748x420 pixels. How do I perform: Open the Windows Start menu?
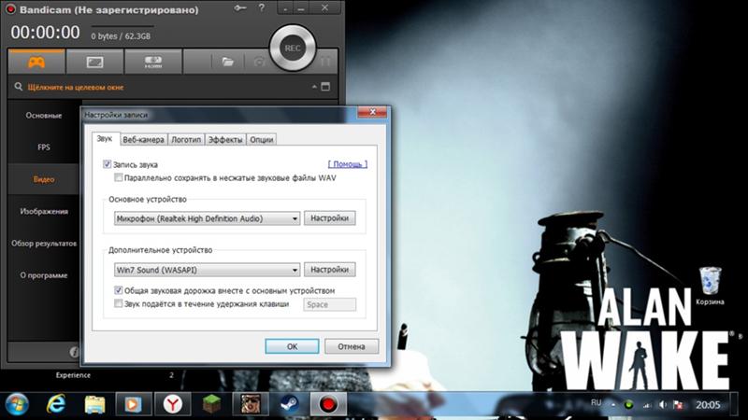tap(17, 404)
